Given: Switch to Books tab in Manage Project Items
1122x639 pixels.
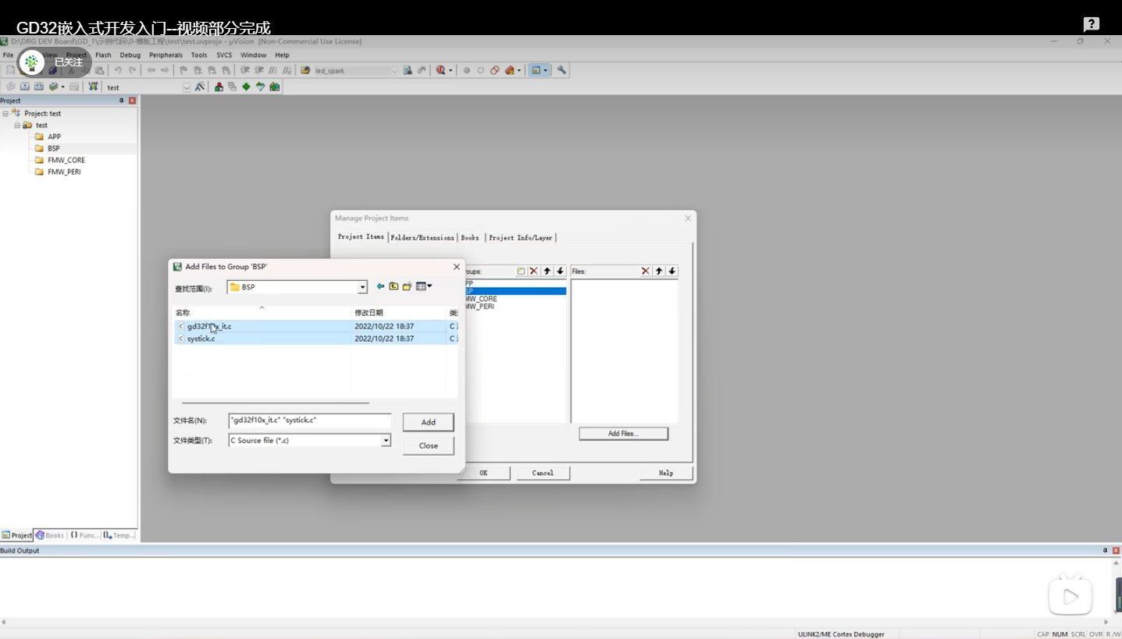Looking at the screenshot, I should (470, 237).
